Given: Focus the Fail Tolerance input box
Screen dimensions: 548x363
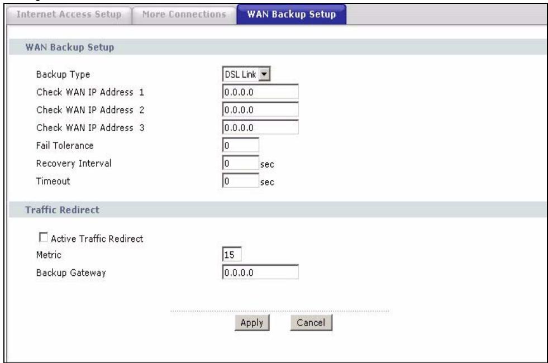Looking at the screenshot, I should click(240, 145).
